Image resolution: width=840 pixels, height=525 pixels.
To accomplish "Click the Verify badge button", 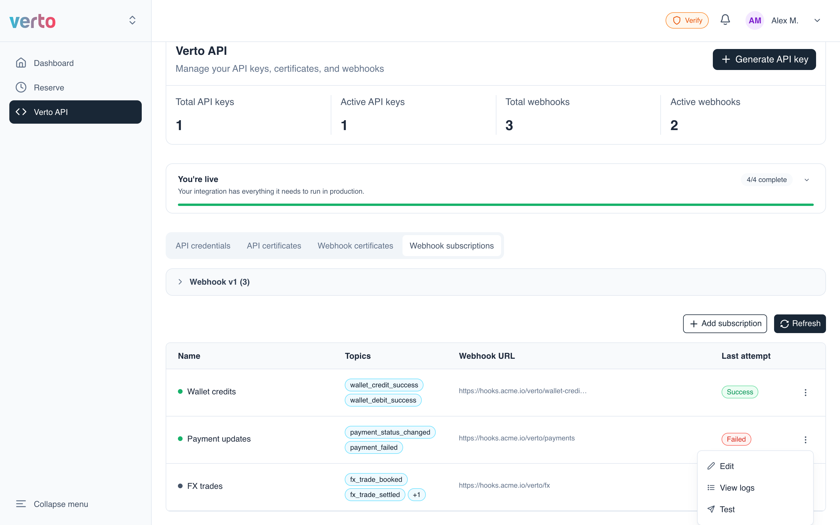I will [x=687, y=20].
